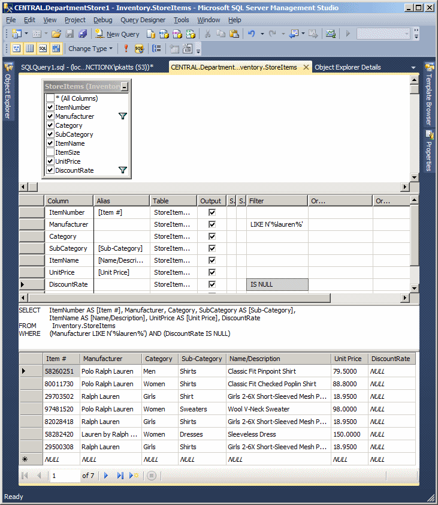Image resolution: width=438 pixels, height=505 pixels.
Task: Click the Save All icon
Action: tap(83, 34)
